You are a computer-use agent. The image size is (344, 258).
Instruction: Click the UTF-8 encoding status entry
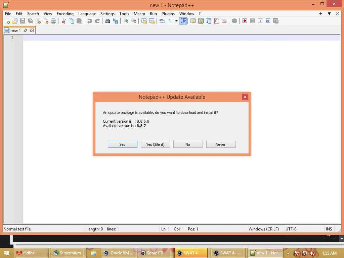(x=291, y=229)
